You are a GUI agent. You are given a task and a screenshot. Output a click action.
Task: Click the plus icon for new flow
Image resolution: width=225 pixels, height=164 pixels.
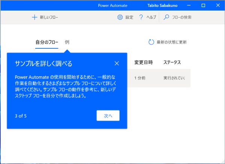tap(34, 18)
